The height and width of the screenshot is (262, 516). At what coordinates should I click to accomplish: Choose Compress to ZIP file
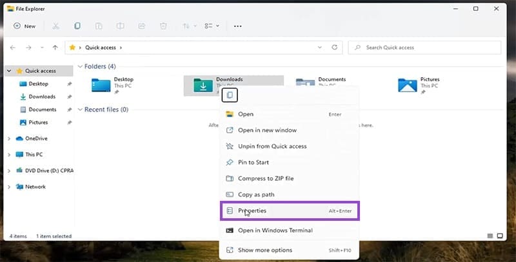pos(289,178)
